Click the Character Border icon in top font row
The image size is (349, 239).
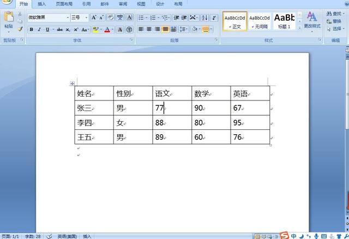point(129,17)
